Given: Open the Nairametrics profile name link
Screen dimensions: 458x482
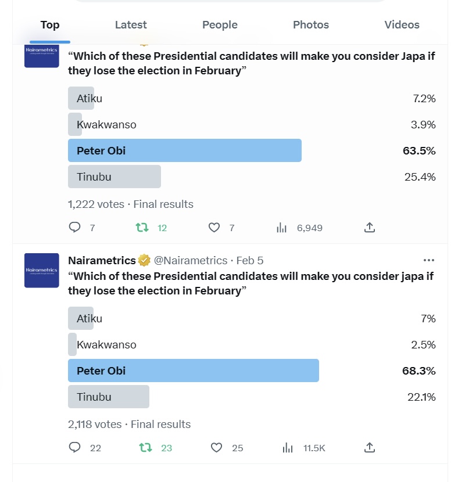Looking at the screenshot, I should (x=102, y=260).
